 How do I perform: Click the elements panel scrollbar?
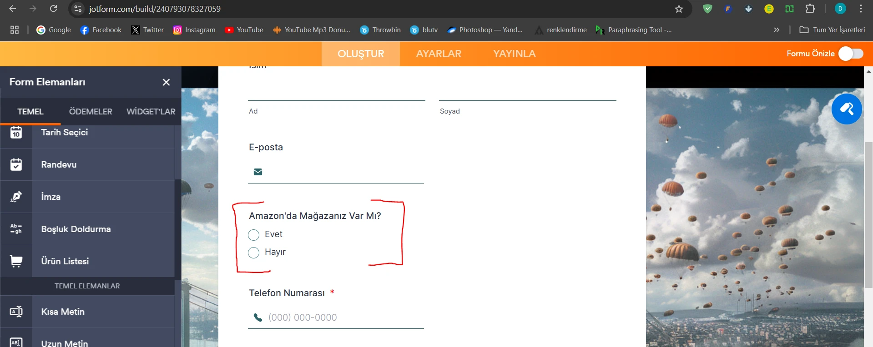click(178, 229)
